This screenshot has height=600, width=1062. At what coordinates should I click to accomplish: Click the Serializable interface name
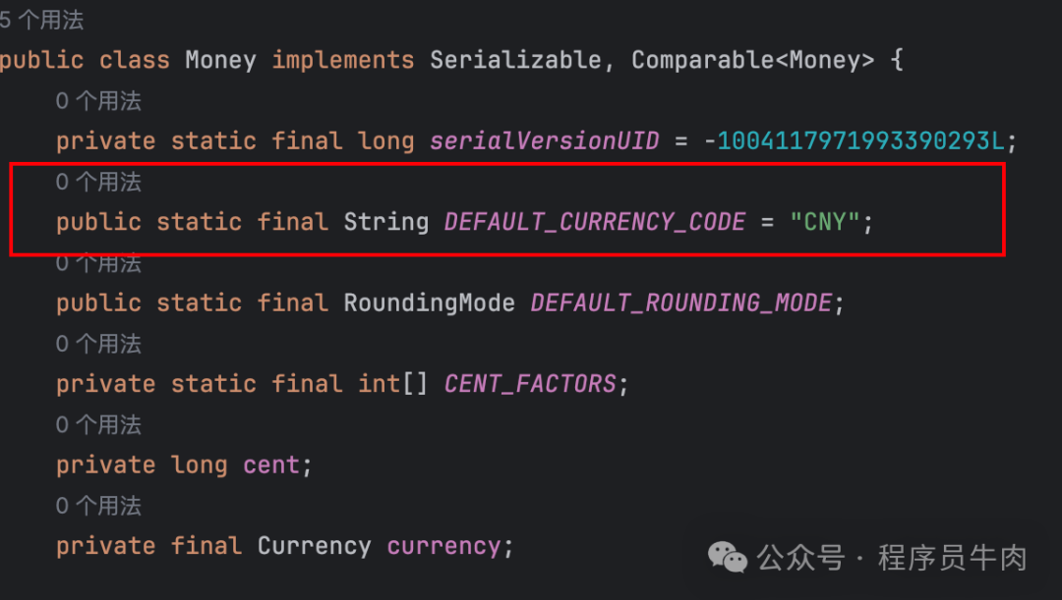516,60
